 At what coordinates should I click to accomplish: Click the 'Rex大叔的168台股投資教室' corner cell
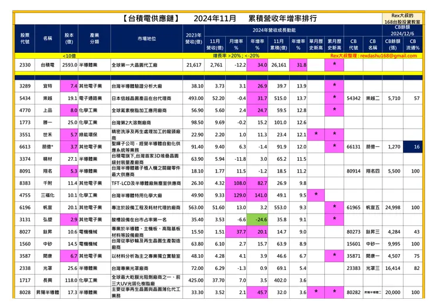tap(402, 19)
